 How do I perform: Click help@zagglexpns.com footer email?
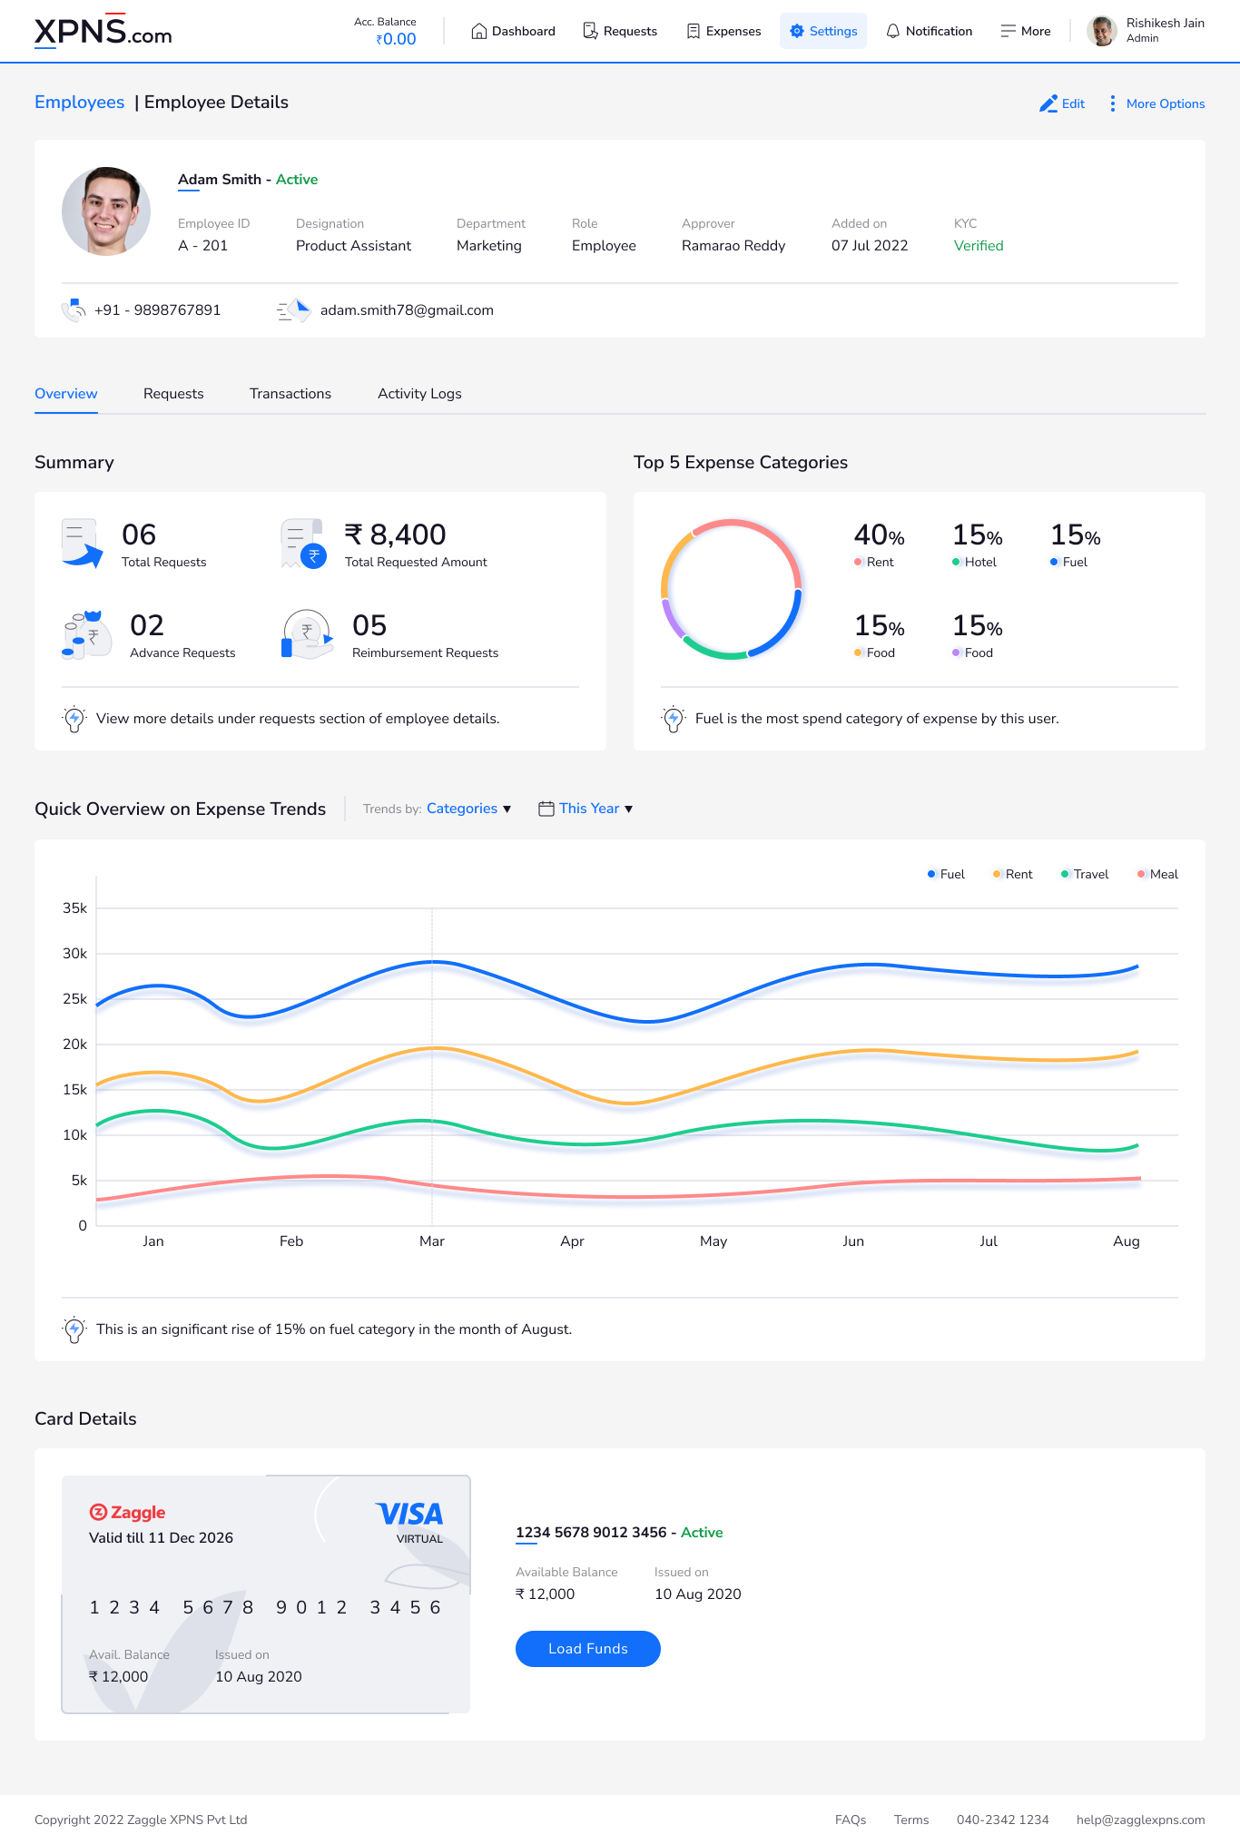[1141, 1819]
